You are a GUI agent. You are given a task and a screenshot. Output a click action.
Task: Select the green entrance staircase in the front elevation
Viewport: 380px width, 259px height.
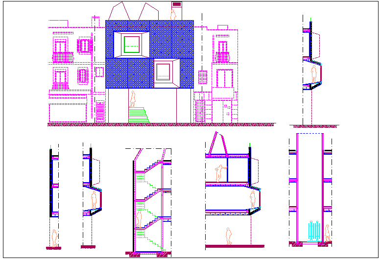click(139, 115)
